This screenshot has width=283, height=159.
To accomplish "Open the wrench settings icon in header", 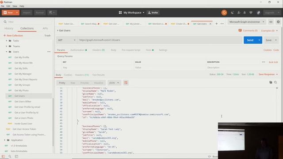I will point(239,13).
